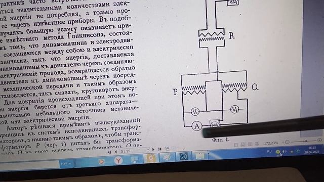Click the zoom out minus button

coord(287,142)
